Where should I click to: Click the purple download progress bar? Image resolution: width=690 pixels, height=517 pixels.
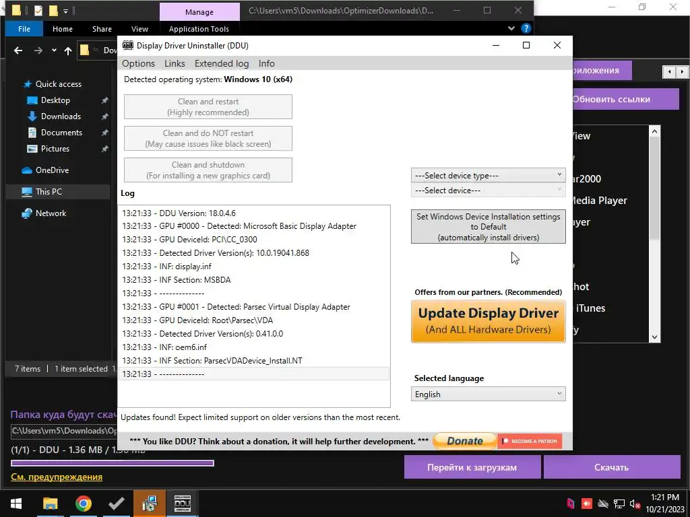pos(113,463)
